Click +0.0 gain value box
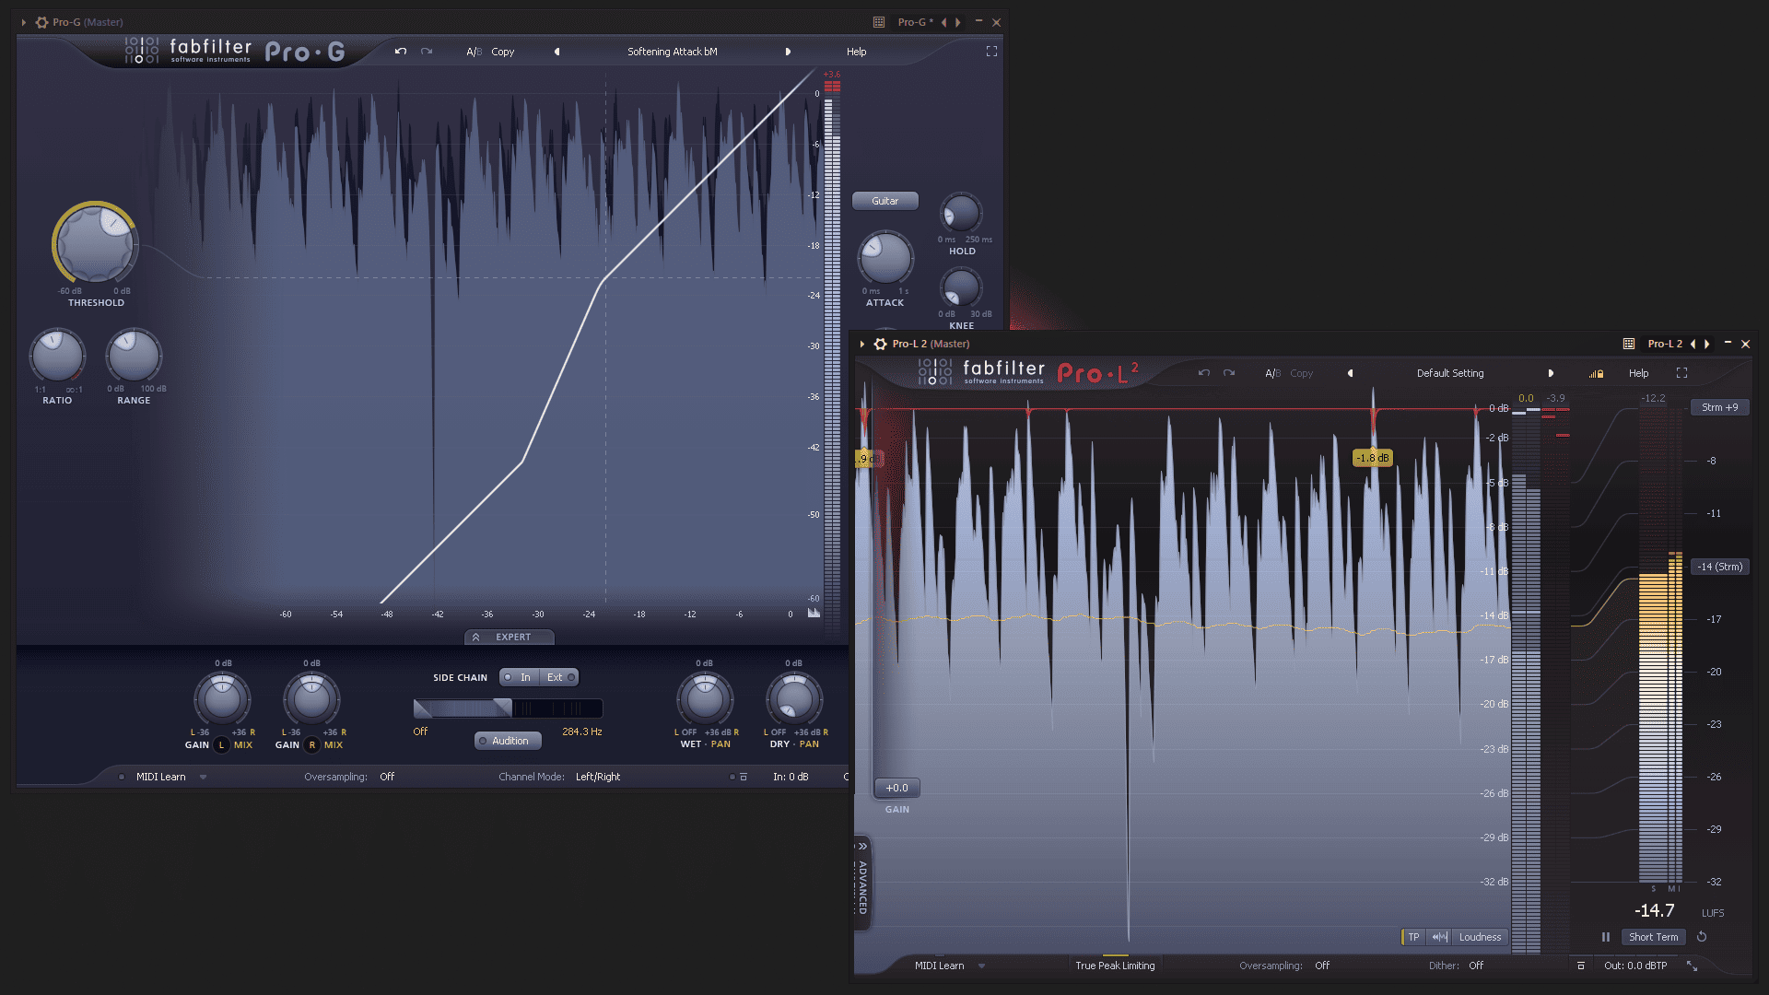Screen dimensions: 1769x995 click(896, 788)
